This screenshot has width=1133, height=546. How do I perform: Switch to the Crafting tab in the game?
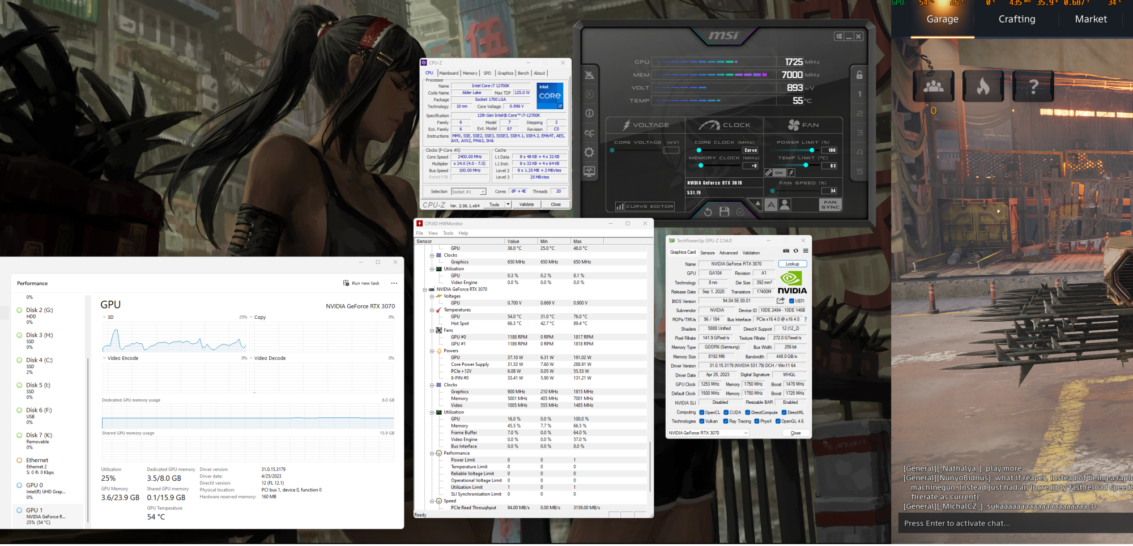[1016, 19]
